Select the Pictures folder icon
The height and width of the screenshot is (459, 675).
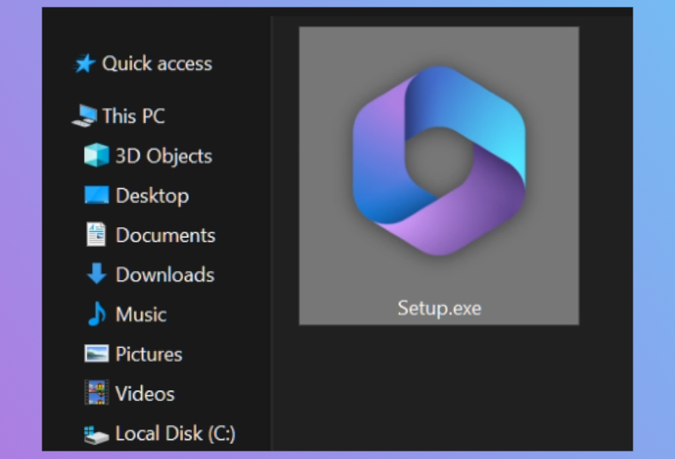97,353
